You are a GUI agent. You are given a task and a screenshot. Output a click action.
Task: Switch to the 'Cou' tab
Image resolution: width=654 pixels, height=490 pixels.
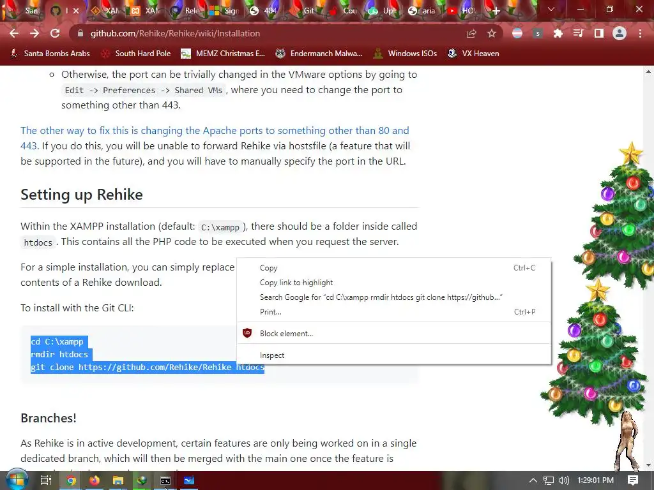(x=344, y=11)
